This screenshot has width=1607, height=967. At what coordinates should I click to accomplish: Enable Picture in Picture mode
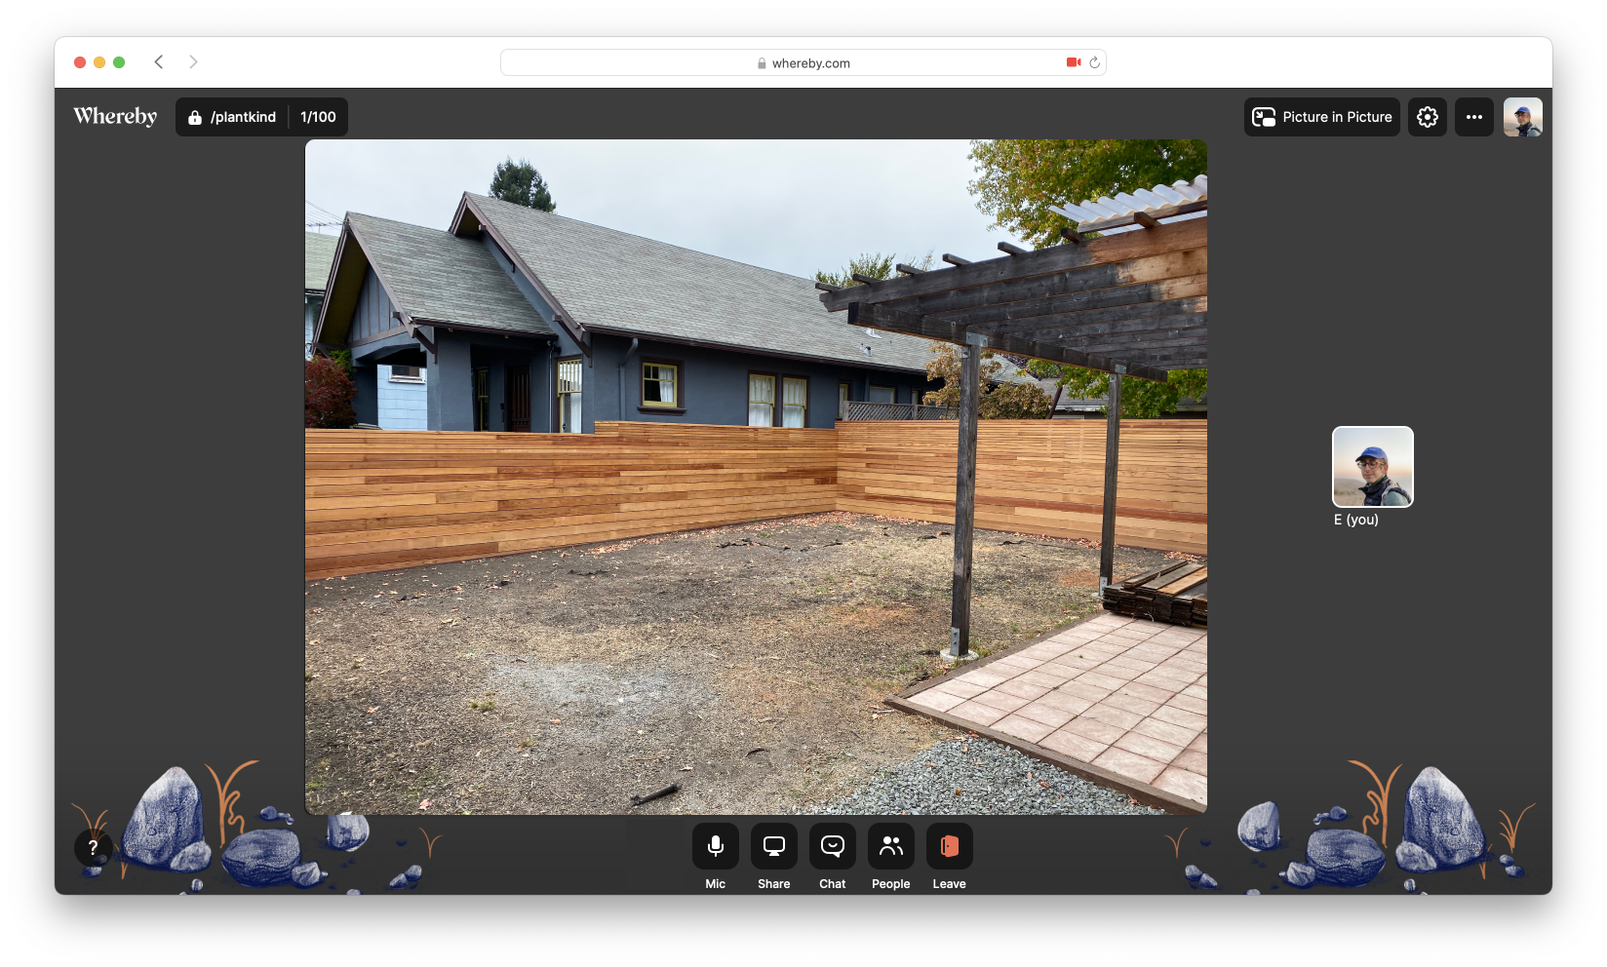(1321, 117)
